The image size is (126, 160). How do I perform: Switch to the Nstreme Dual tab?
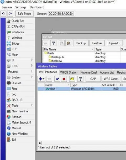point(88,73)
